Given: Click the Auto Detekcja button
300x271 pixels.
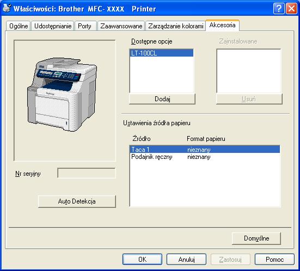Looking at the screenshot, I should [x=77, y=201].
